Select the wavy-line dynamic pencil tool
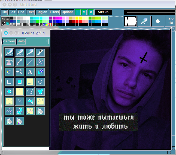 click(x=20, y=52)
